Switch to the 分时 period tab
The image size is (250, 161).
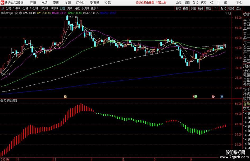click(x=9, y=8)
